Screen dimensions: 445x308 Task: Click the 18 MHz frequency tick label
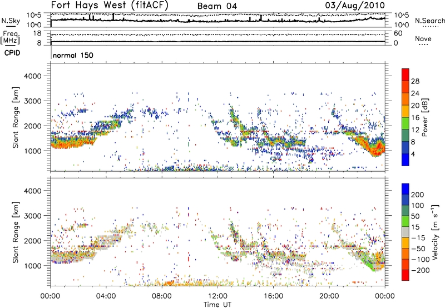(37, 33)
